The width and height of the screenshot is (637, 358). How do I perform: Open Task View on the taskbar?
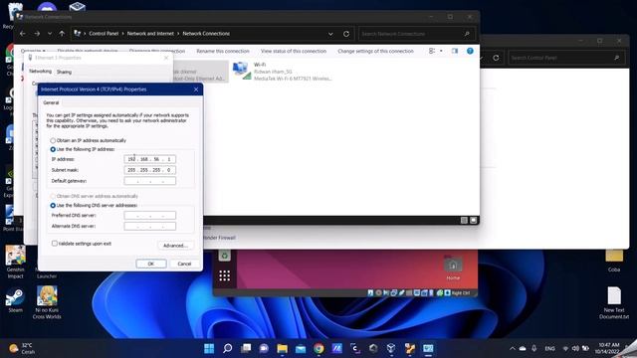click(246, 348)
